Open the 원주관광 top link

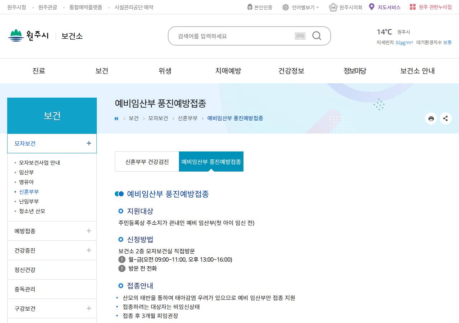tap(48, 7)
